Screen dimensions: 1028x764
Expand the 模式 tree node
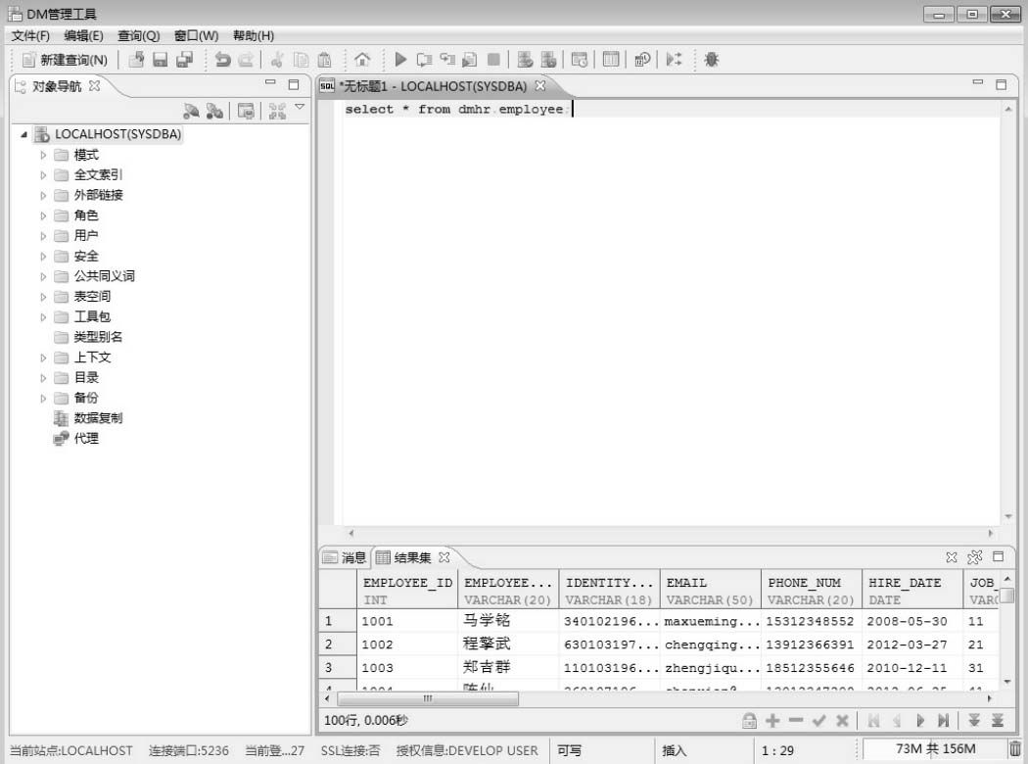[x=43, y=155]
